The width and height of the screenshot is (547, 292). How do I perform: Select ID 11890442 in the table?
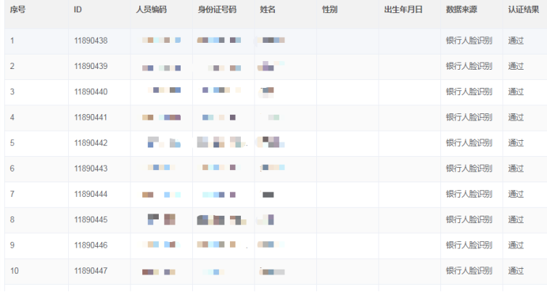coord(91,143)
